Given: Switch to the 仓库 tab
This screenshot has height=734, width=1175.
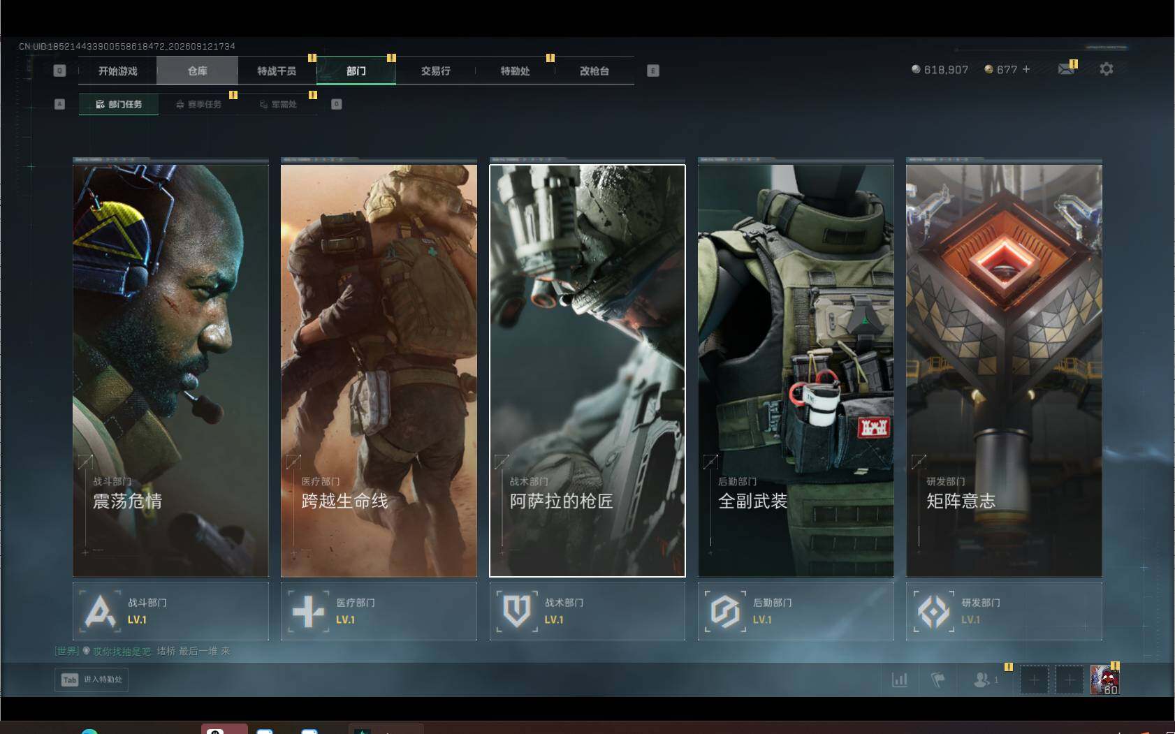Looking at the screenshot, I should pos(197,71).
